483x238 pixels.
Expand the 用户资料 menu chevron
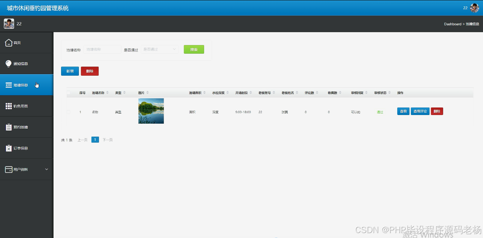(x=47, y=169)
